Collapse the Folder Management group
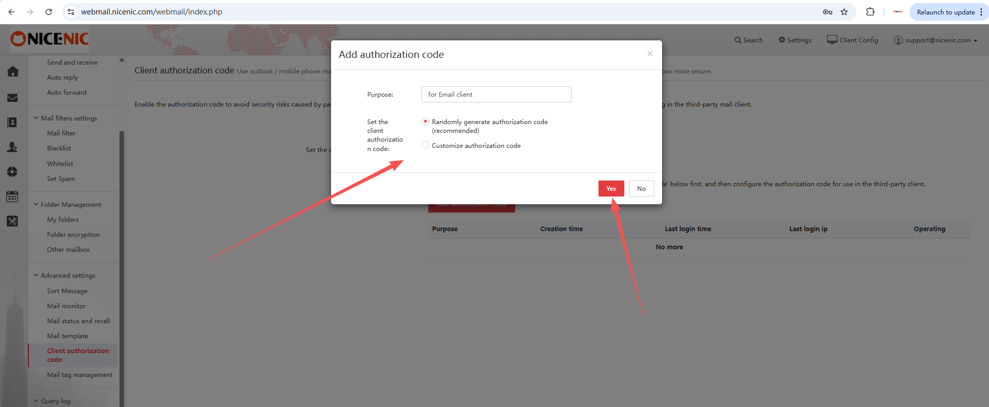Screen dimensions: 989x407 point(67,204)
